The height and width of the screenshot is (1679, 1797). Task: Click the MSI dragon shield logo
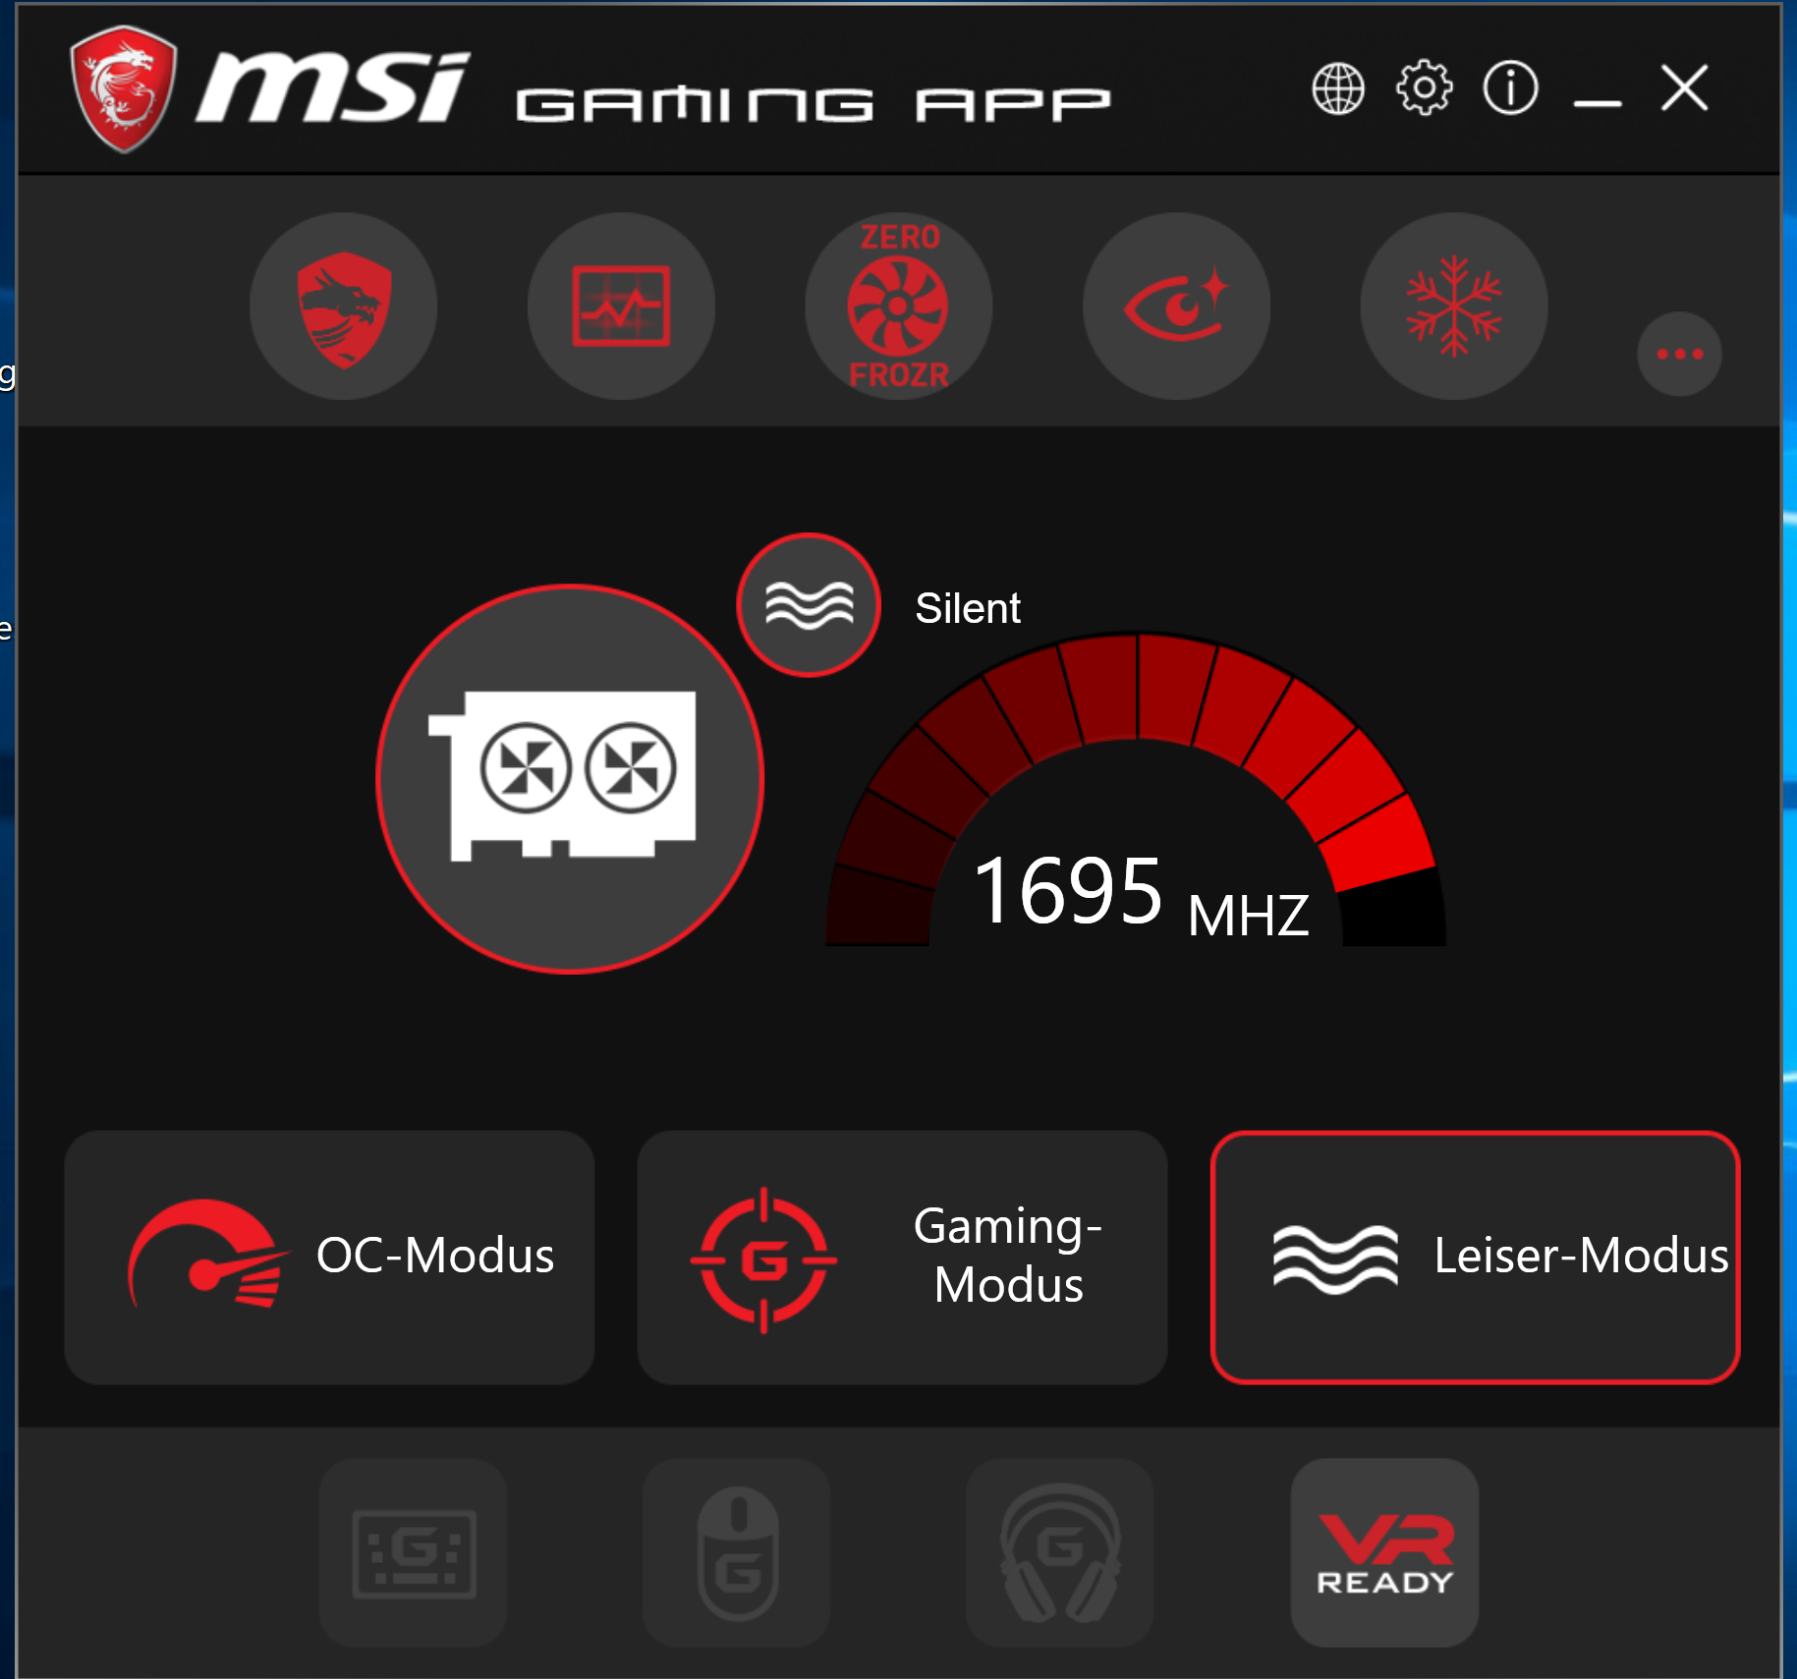(x=123, y=89)
